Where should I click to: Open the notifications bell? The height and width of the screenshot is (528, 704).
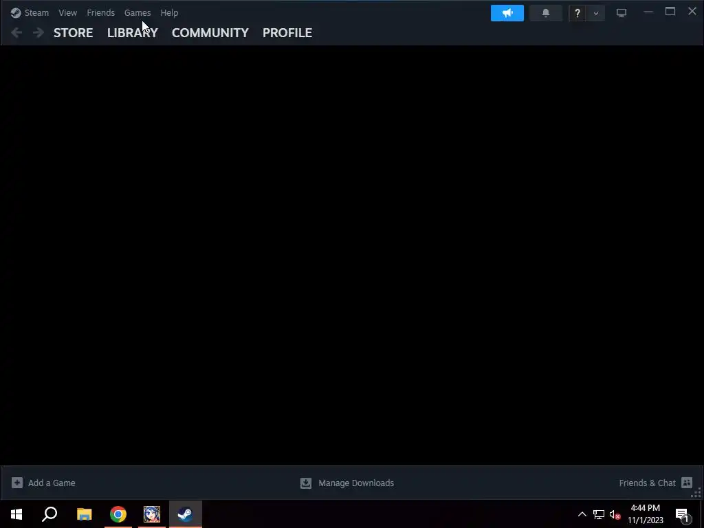(x=546, y=13)
